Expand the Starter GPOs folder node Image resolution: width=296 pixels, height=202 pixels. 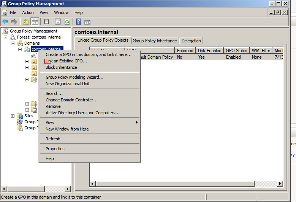pos(27,110)
